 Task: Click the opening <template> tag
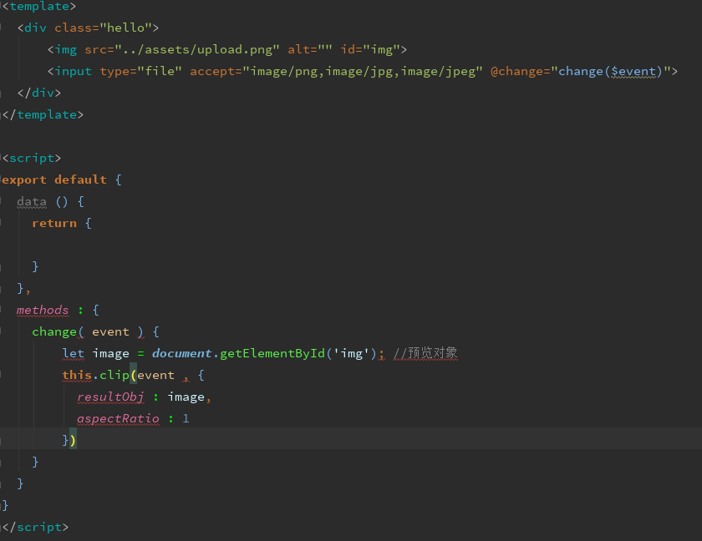pyautogui.click(x=39, y=6)
